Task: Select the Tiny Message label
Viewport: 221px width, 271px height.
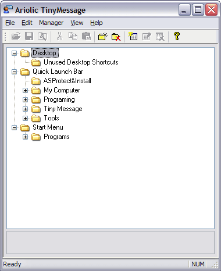Action: click(x=63, y=109)
